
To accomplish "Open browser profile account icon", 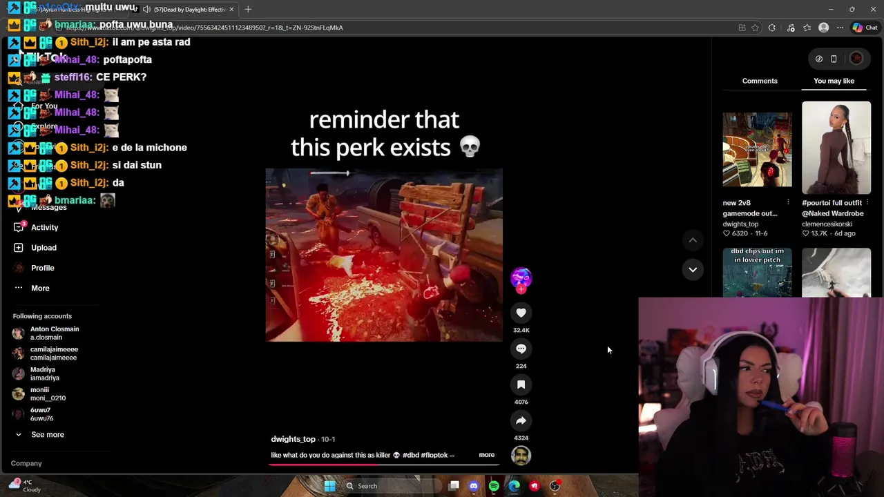I will (x=823, y=28).
